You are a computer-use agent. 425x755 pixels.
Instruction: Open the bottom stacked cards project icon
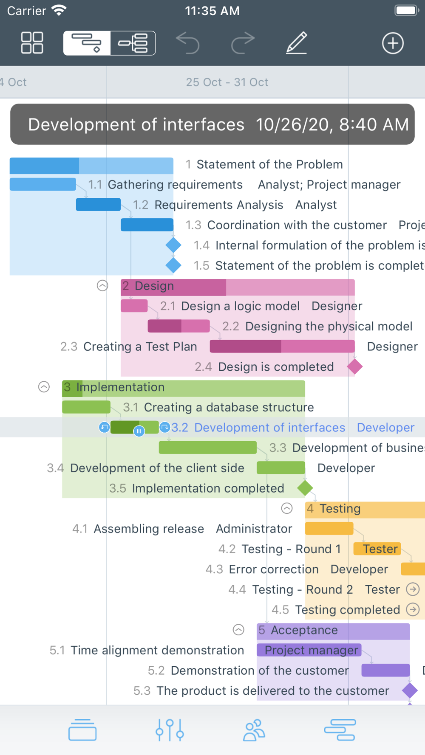pos(82,730)
